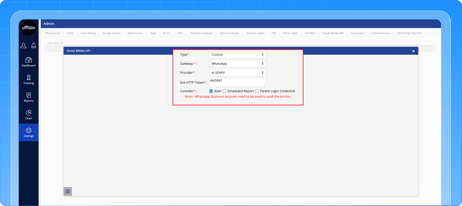Open the Gateway dropdown showing WhatsApp
The width and height of the screenshot is (462, 206).
pyautogui.click(x=237, y=64)
